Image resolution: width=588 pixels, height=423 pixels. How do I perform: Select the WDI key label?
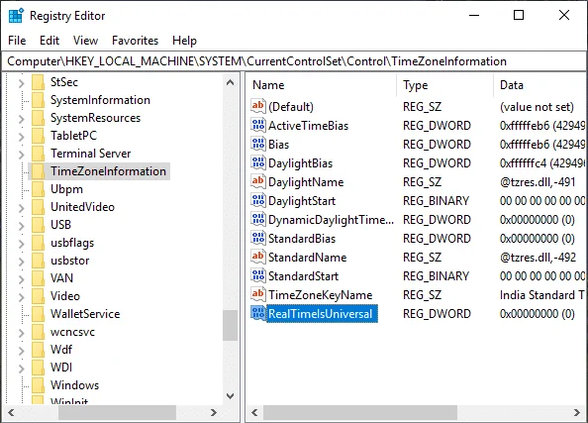point(61,368)
